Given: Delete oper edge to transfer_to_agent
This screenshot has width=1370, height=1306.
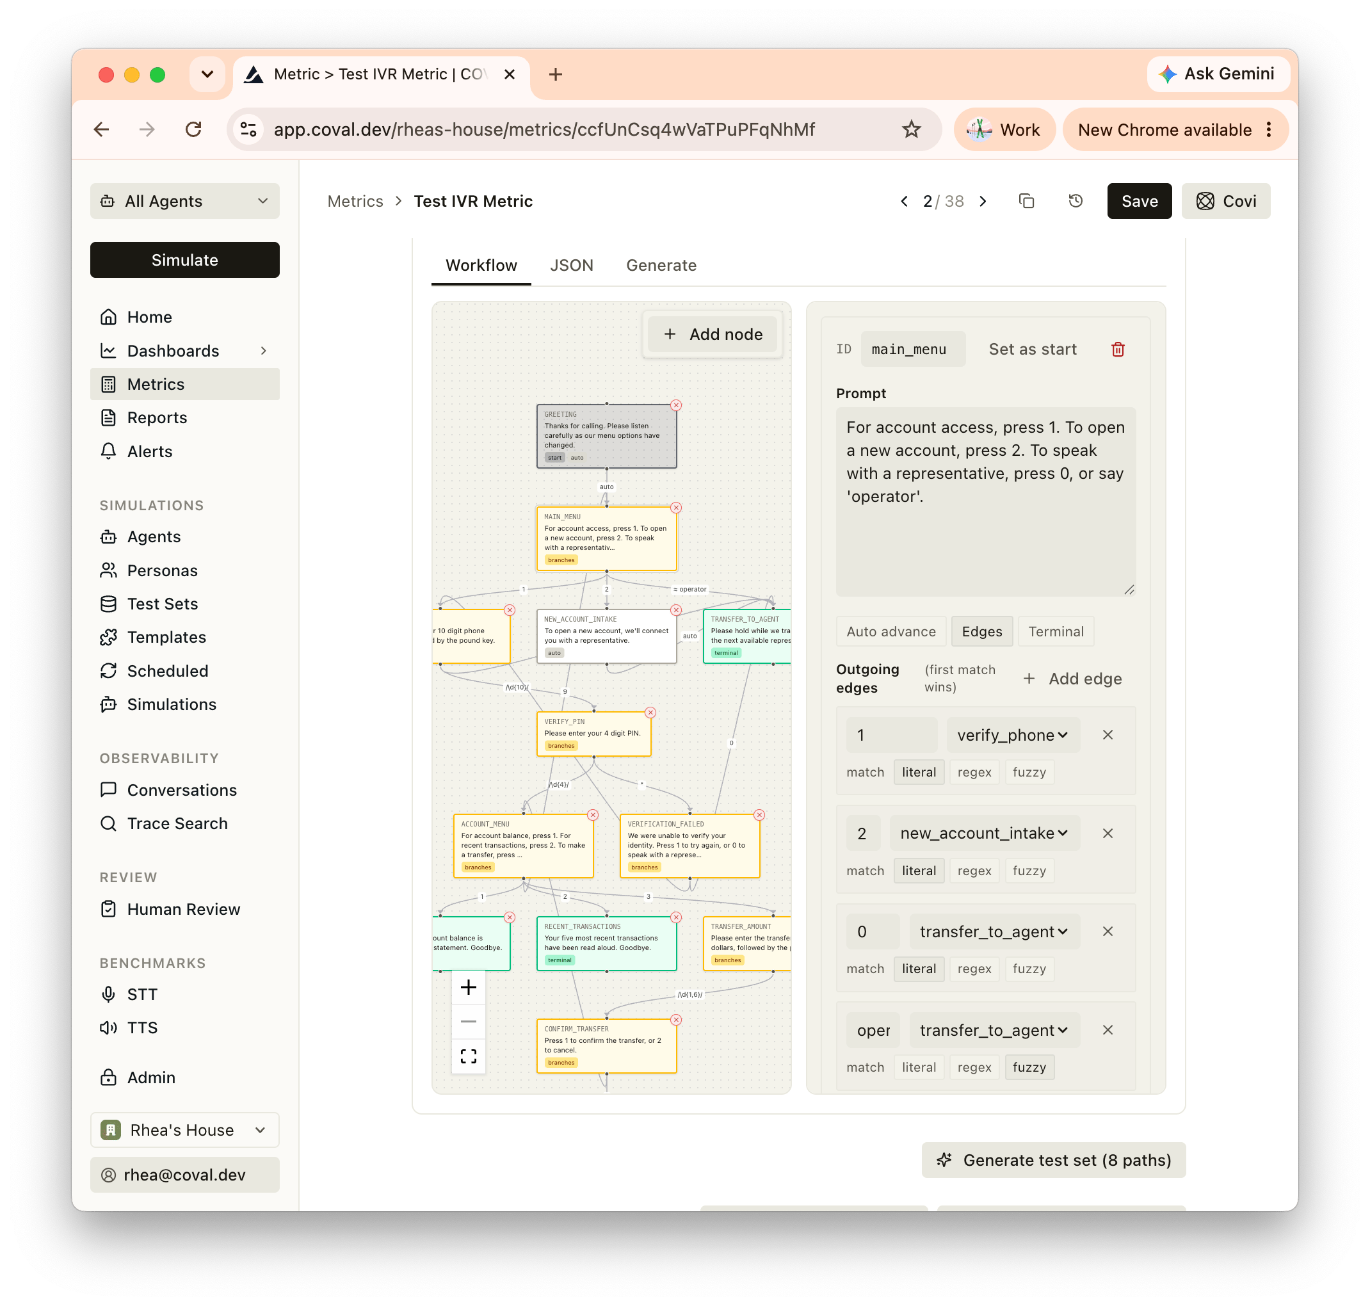Looking at the screenshot, I should [1108, 1029].
